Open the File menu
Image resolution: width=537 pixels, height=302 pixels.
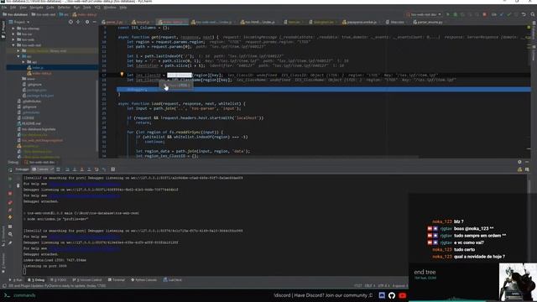tap(4, 8)
